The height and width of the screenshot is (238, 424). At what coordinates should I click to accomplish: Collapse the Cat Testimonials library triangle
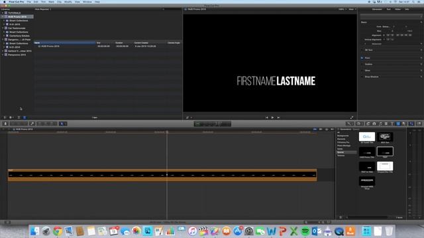point(3,28)
